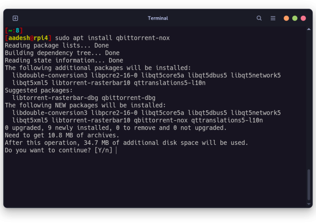Viewport: 316px width, 223px height.
Task: Click the sudo apt install command text
Action: click(112, 38)
